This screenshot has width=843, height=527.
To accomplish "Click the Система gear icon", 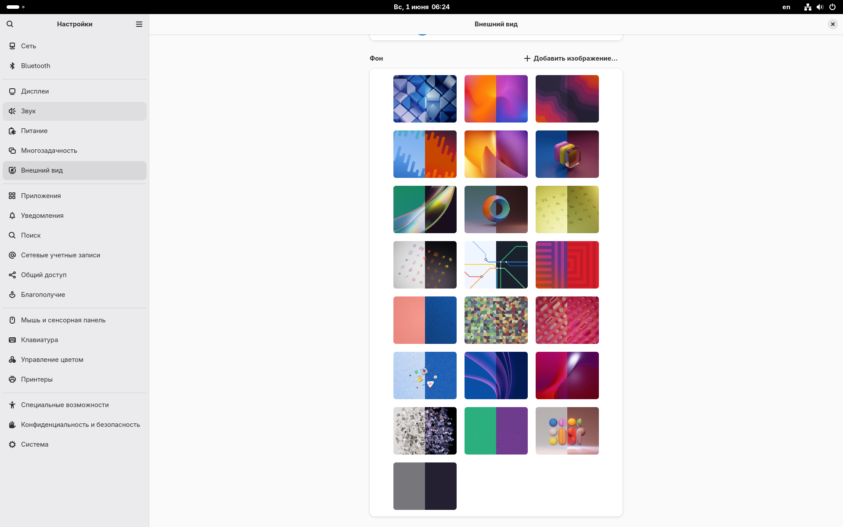I will [12, 444].
